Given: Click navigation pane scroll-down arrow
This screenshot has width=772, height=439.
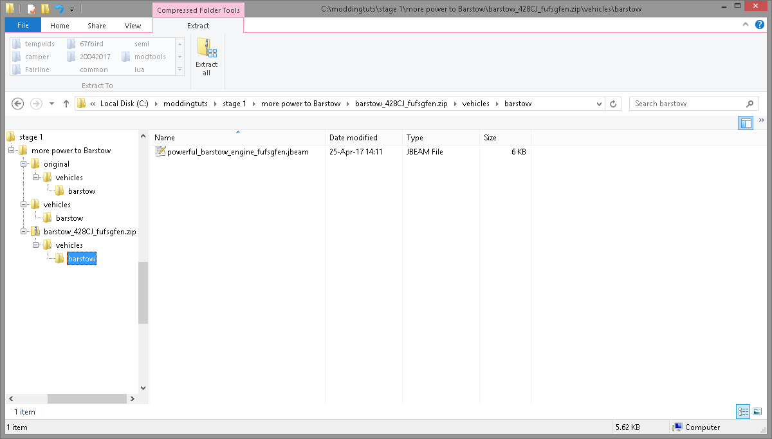Looking at the screenshot, I should (x=143, y=388).
